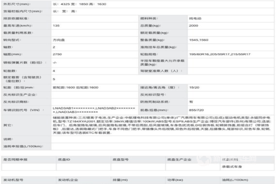Select the top speed value 135
The image size is (276, 184).
click(x=56, y=26)
